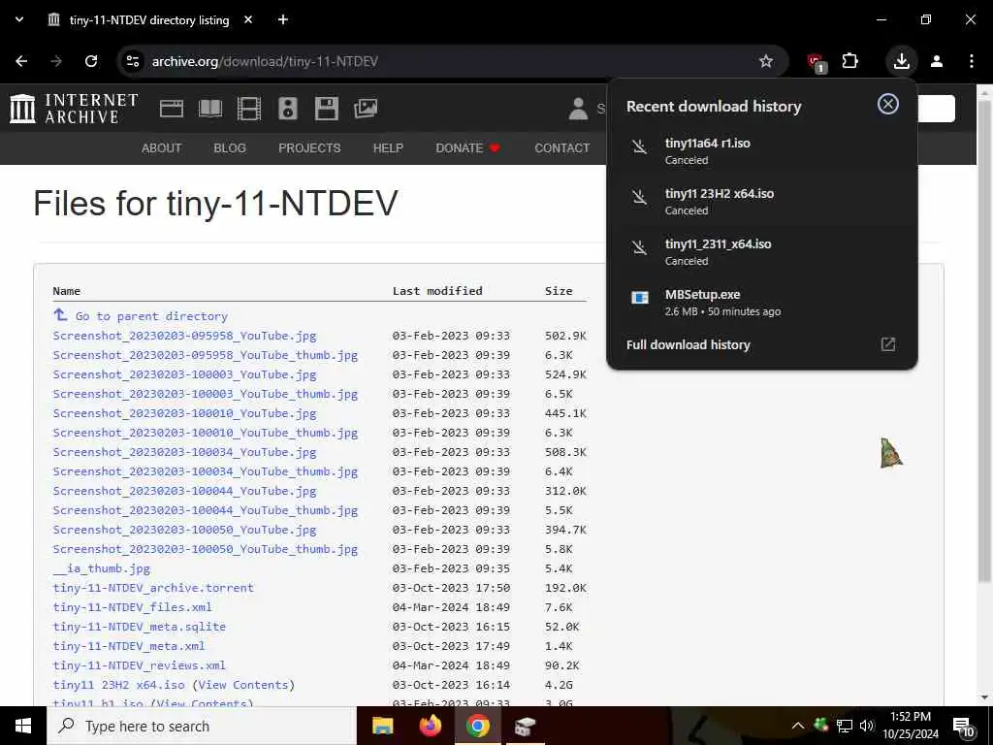Viewport: 993px width, 745px height.
Task: Open the Software floppy disk icon
Action: (x=327, y=109)
